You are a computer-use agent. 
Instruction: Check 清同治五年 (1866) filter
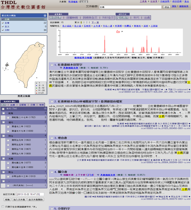pyautogui.click(x=8, y=145)
